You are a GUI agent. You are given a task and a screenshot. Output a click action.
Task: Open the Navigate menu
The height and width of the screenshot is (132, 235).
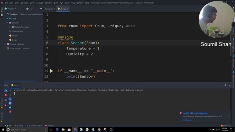[24, 3]
